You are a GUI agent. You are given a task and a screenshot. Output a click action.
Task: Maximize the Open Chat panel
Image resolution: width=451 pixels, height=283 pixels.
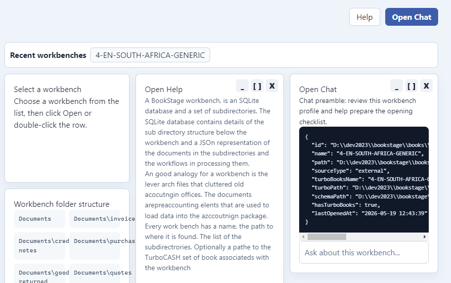pos(411,86)
